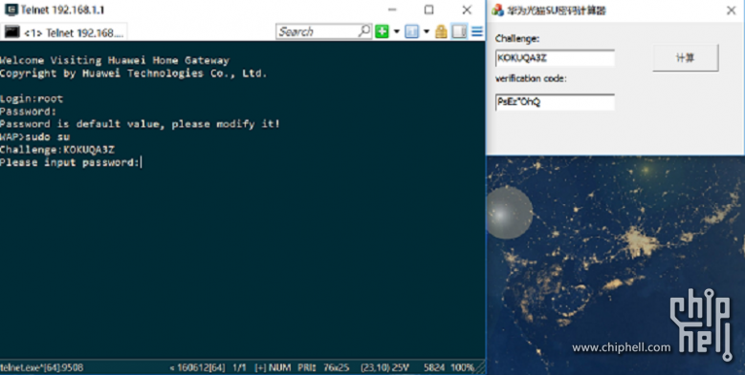This screenshot has height=375, width=745.
Task: Open the blue hamburger system menu
Action: 477,31
